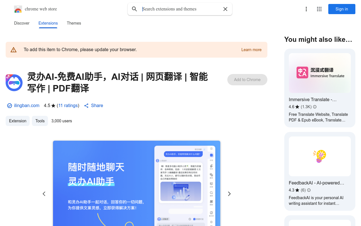Viewport: 361px width, 226px height.
Task: Click the Sign in button
Action: tap(342, 9)
